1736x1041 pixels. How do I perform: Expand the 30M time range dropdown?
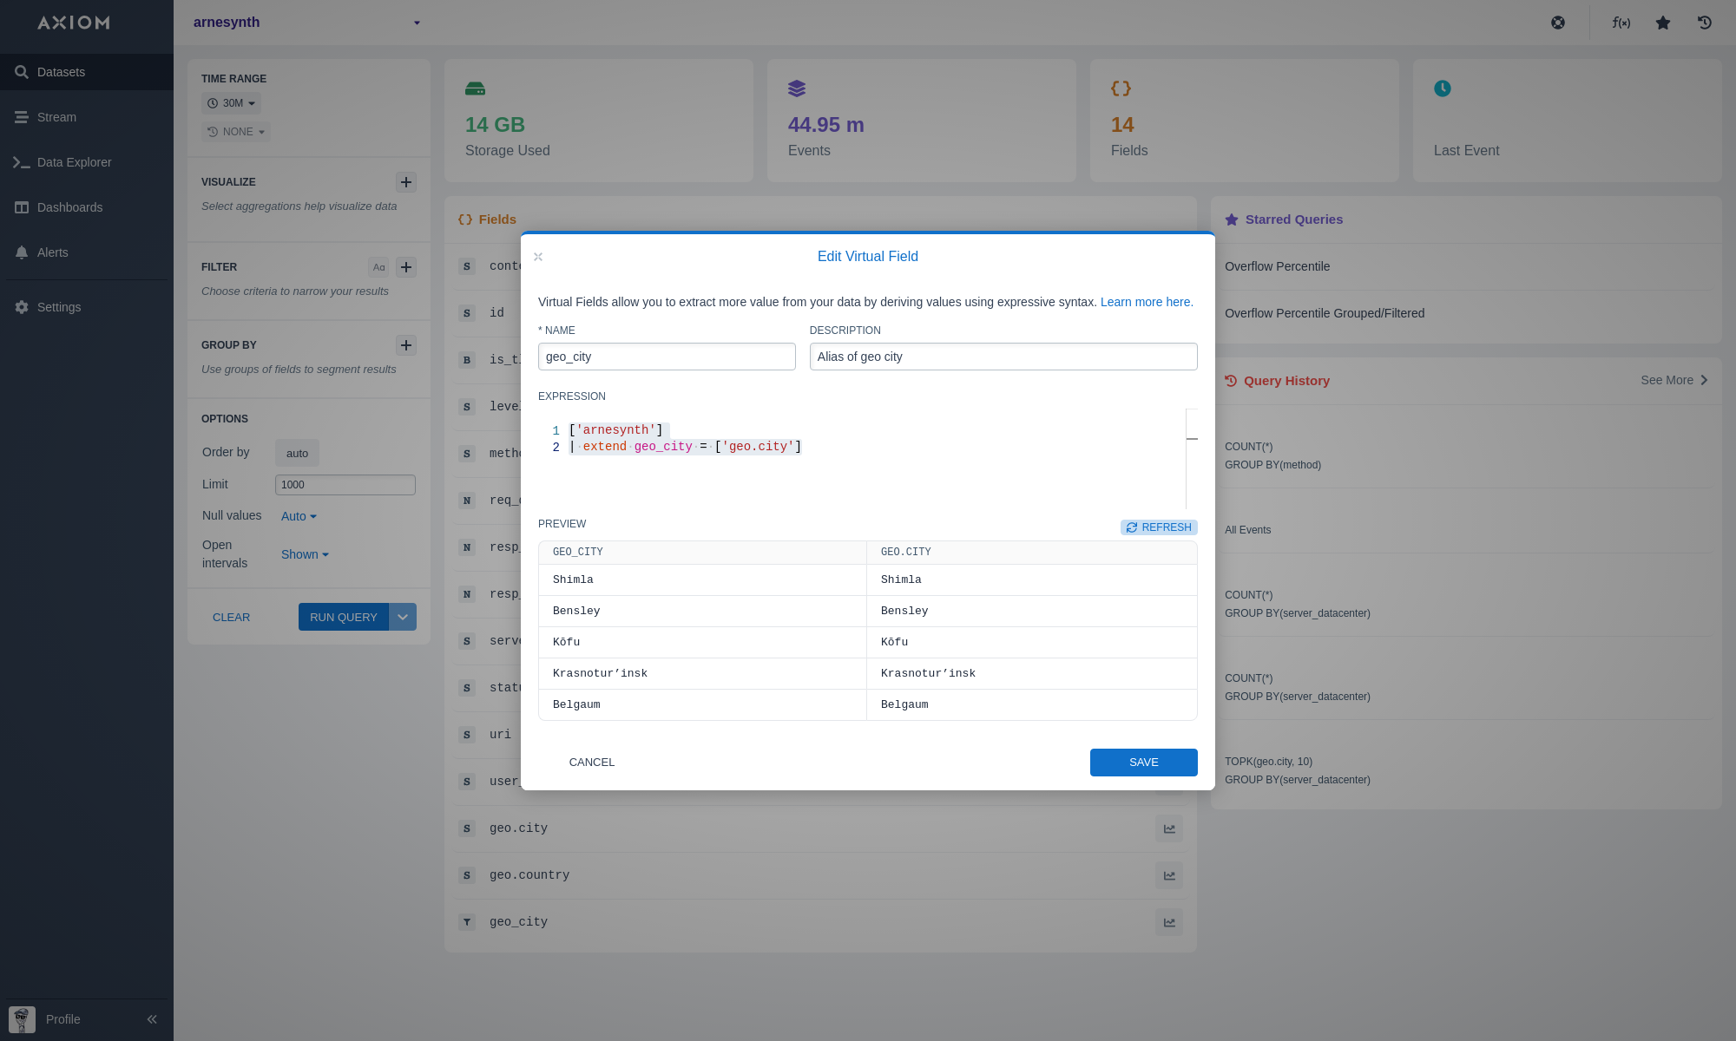pos(231,103)
